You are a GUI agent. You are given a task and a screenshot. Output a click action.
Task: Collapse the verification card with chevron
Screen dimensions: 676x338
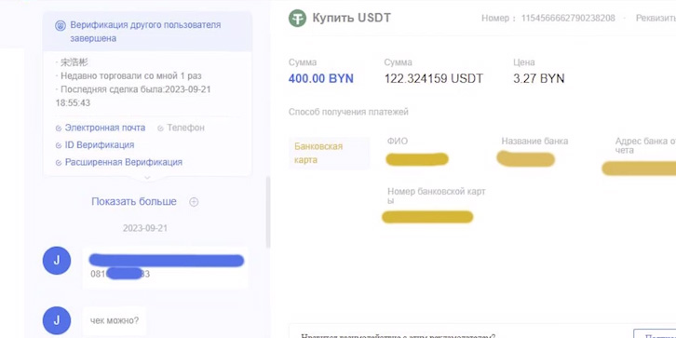(x=147, y=178)
